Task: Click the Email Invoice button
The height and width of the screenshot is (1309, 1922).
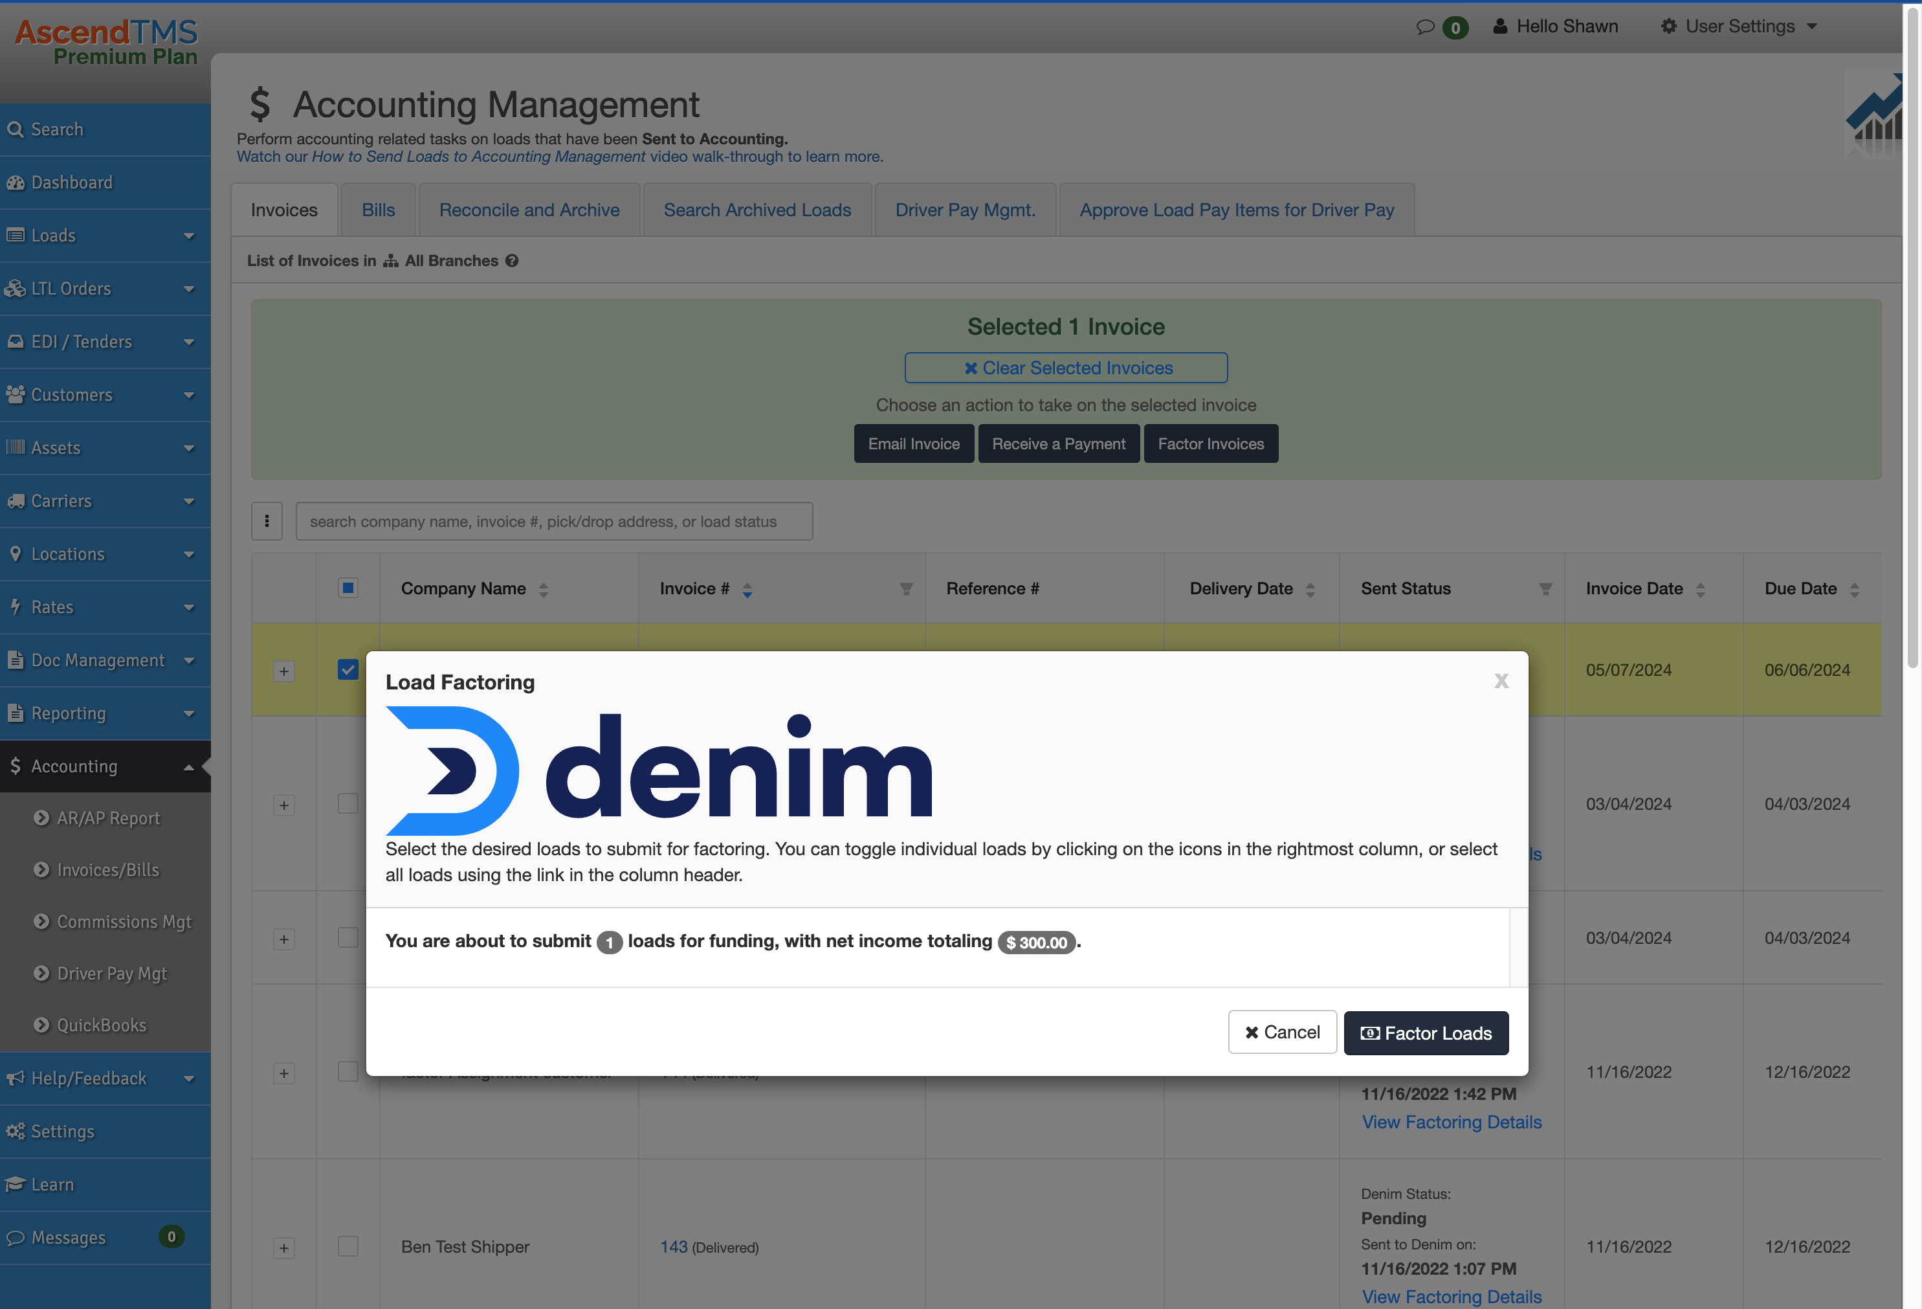Action: coord(913,443)
